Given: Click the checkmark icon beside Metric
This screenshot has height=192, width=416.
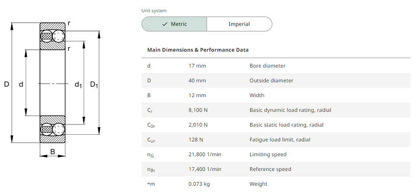Looking at the screenshot, I should 164,24.
